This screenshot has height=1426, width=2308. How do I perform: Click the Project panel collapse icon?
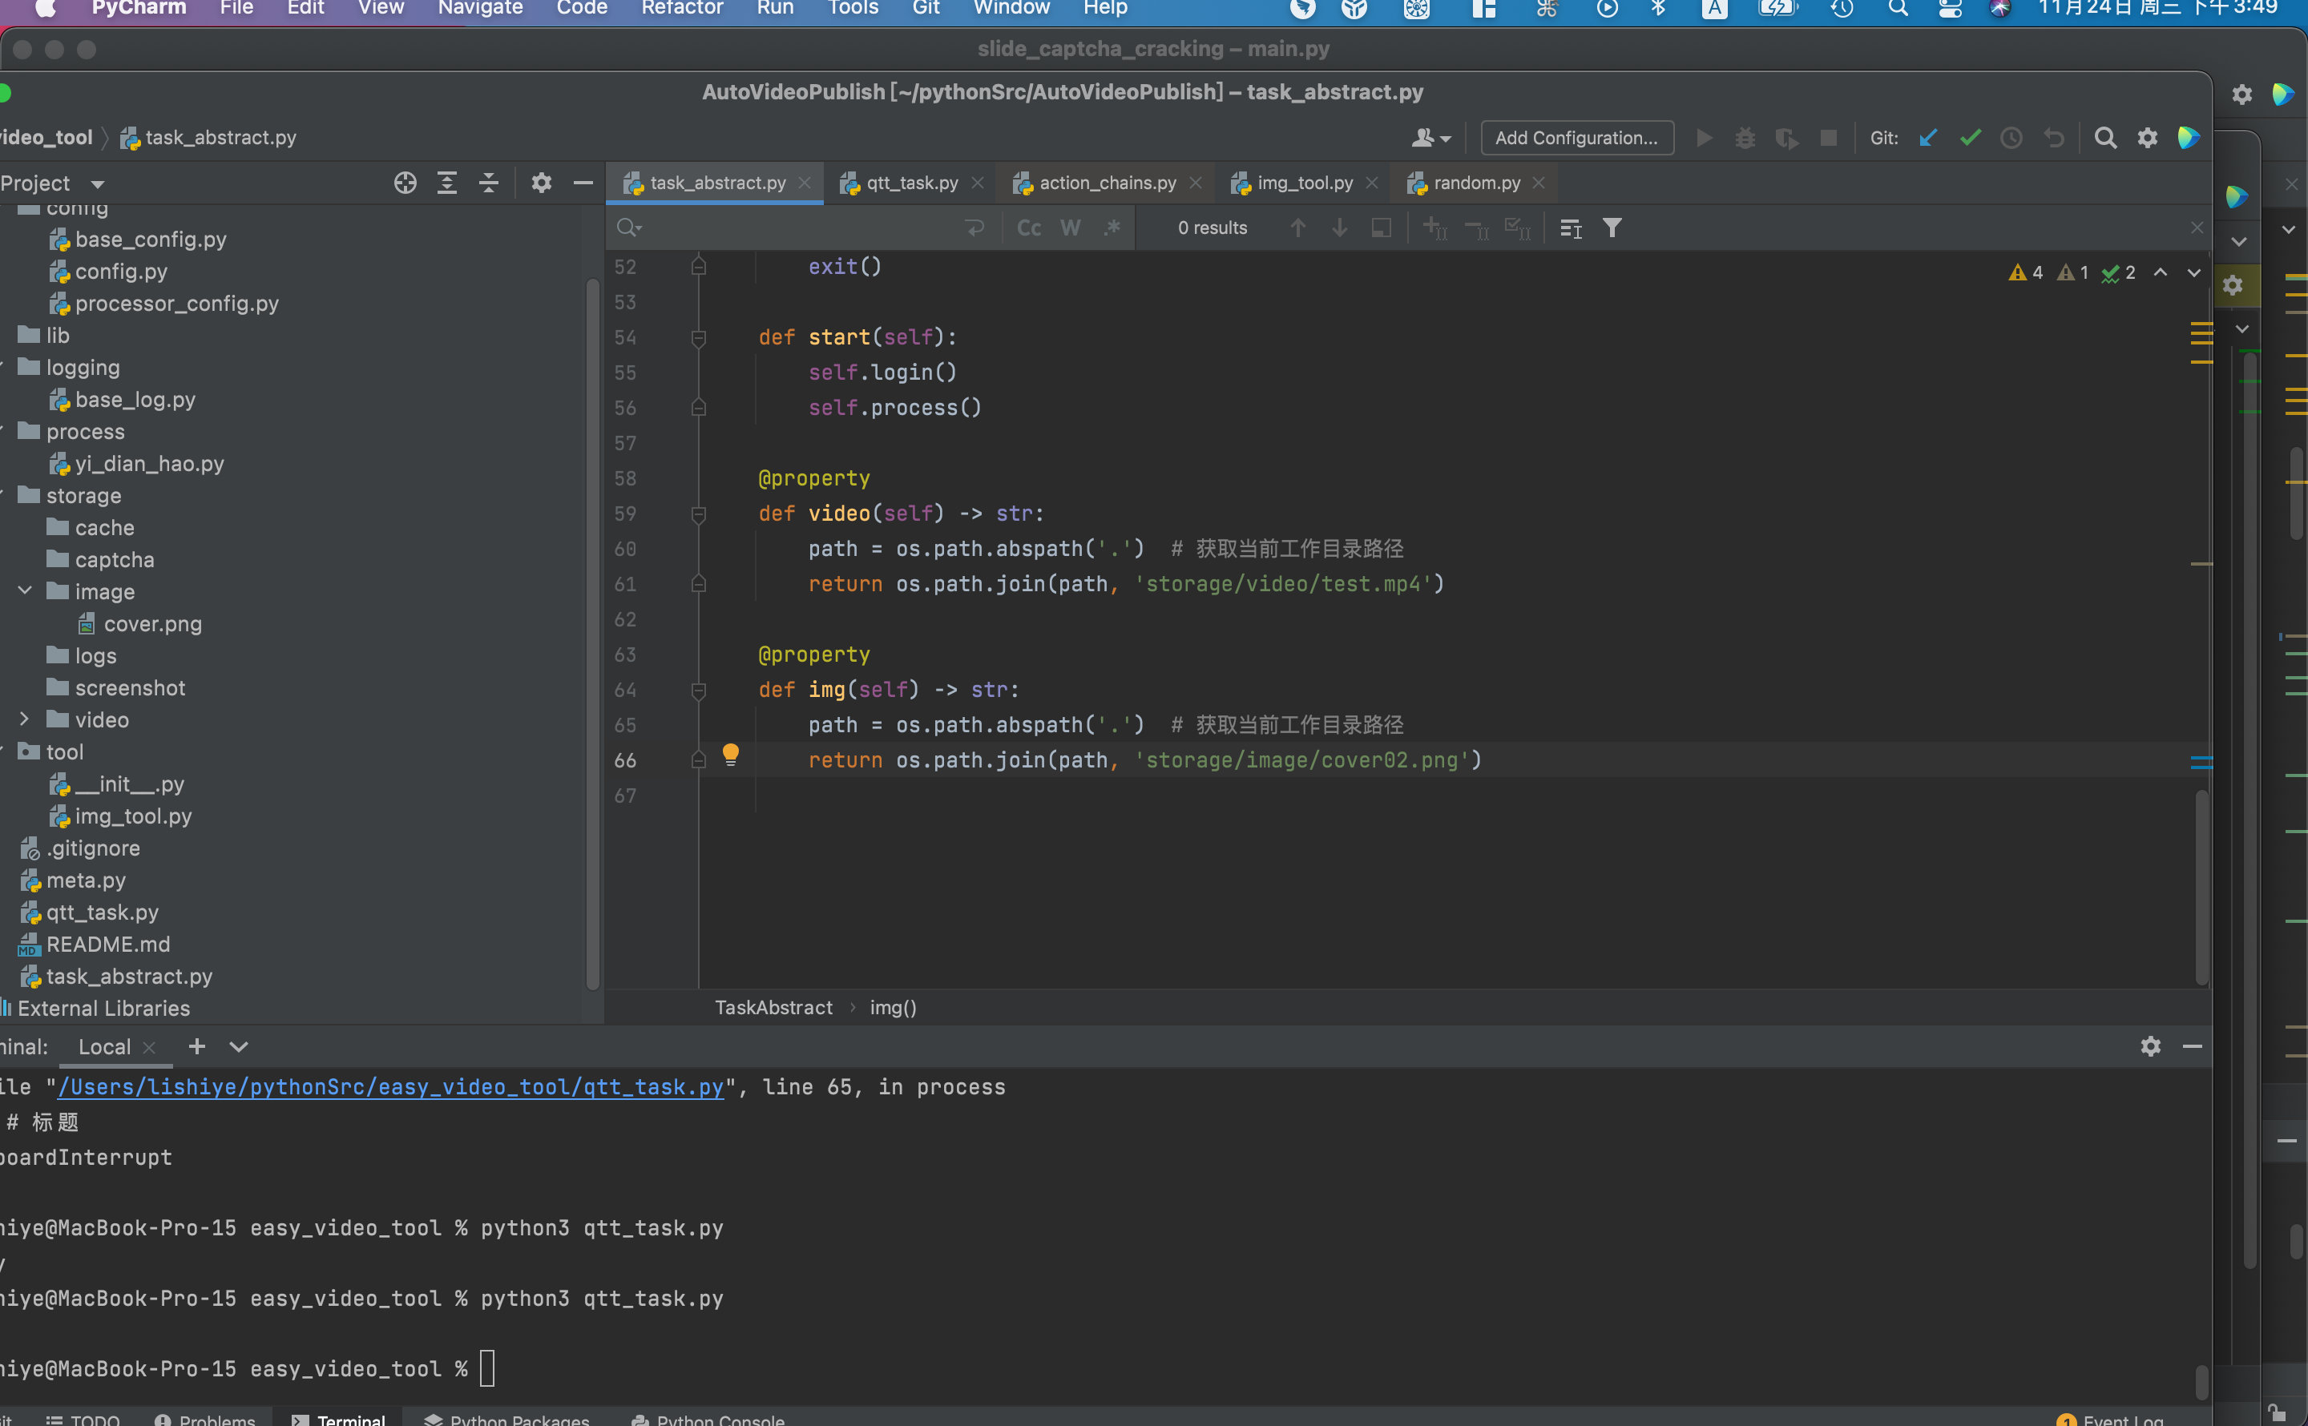click(583, 183)
